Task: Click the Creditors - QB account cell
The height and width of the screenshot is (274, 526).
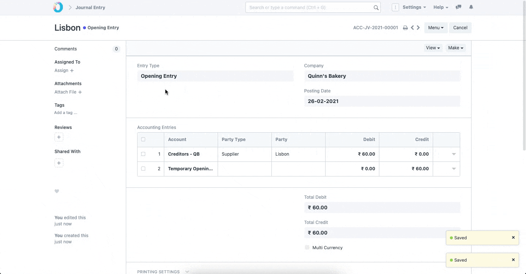Action: pyautogui.click(x=191, y=154)
